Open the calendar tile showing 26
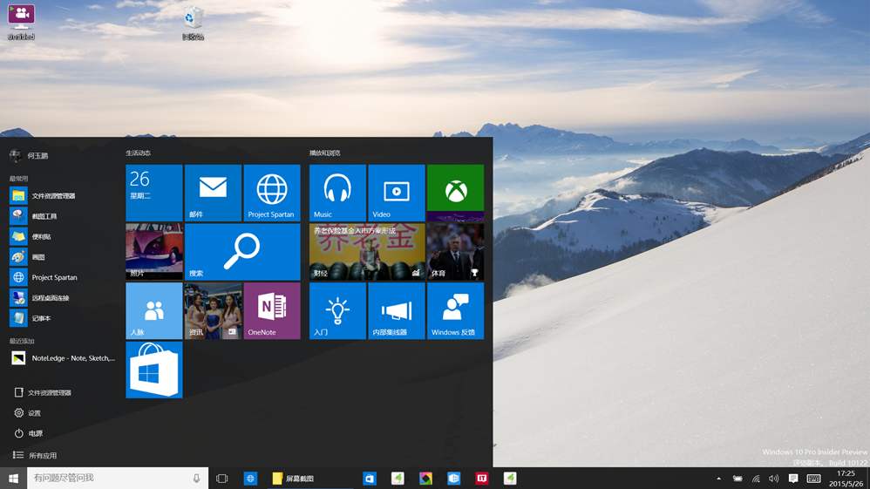870x489 pixels. tap(154, 193)
